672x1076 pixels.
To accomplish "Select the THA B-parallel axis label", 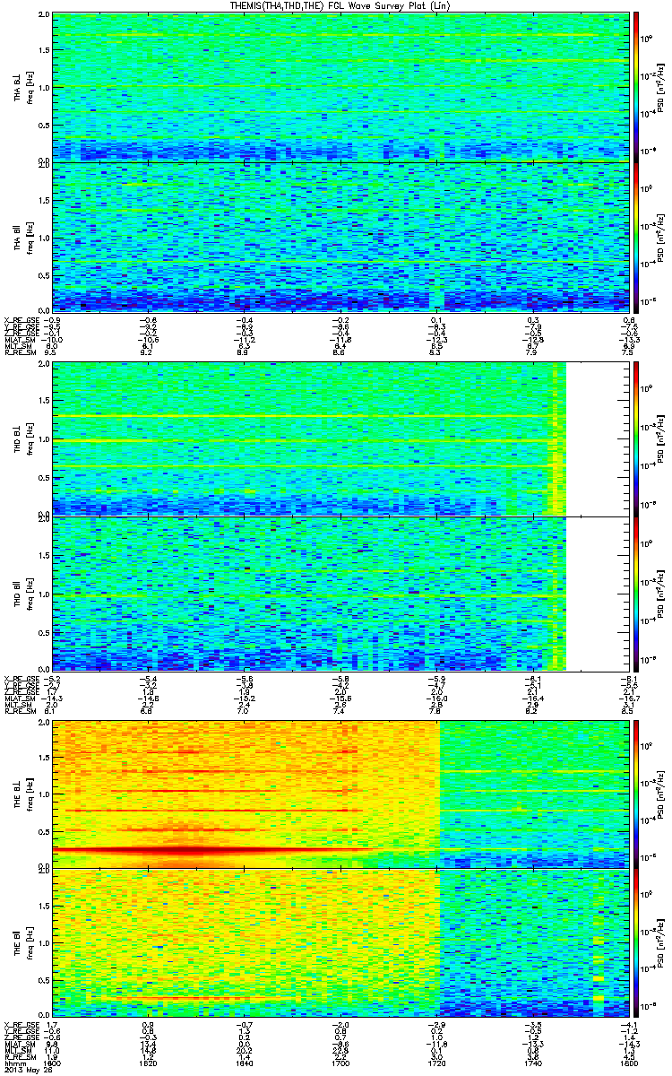I will click(x=17, y=236).
